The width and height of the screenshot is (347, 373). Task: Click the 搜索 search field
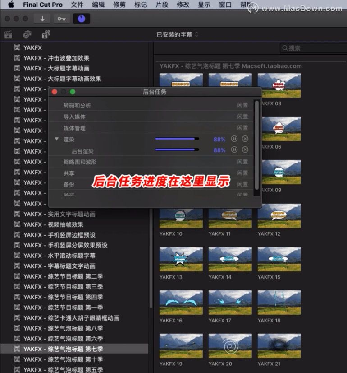pyautogui.click(x=313, y=48)
